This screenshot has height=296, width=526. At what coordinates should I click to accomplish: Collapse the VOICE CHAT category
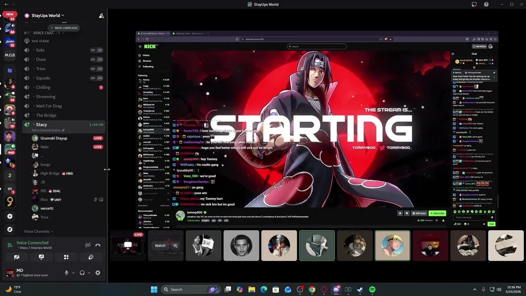pos(43,33)
